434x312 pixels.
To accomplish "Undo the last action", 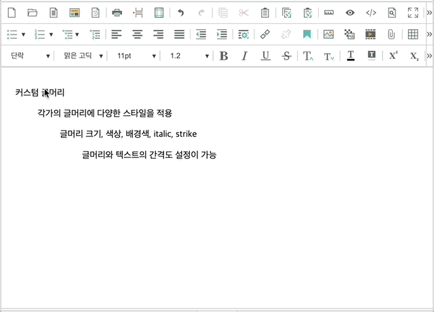I will pyautogui.click(x=180, y=12).
